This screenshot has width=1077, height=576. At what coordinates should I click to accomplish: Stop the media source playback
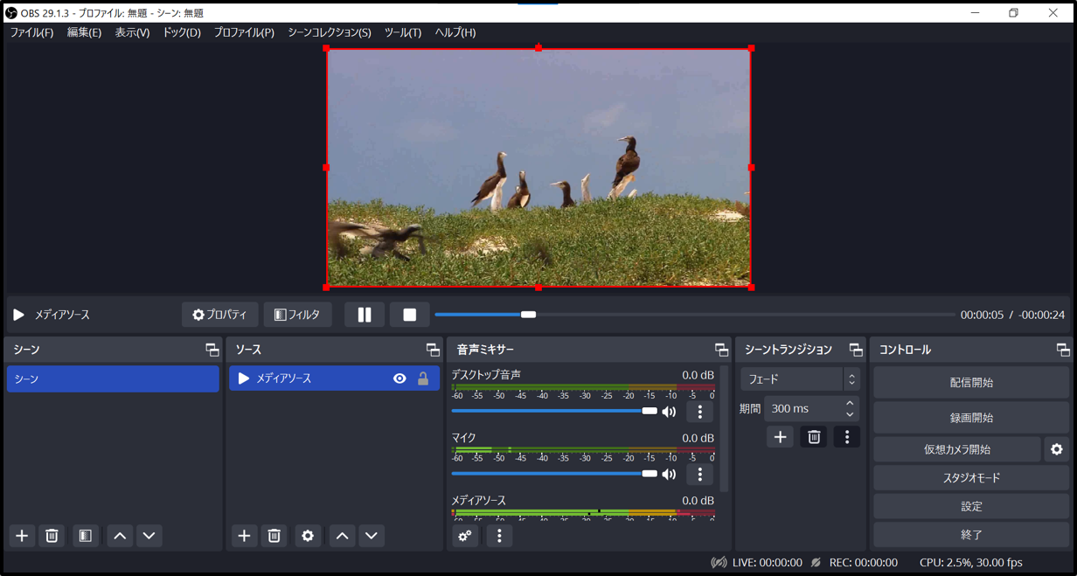[x=409, y=315]
